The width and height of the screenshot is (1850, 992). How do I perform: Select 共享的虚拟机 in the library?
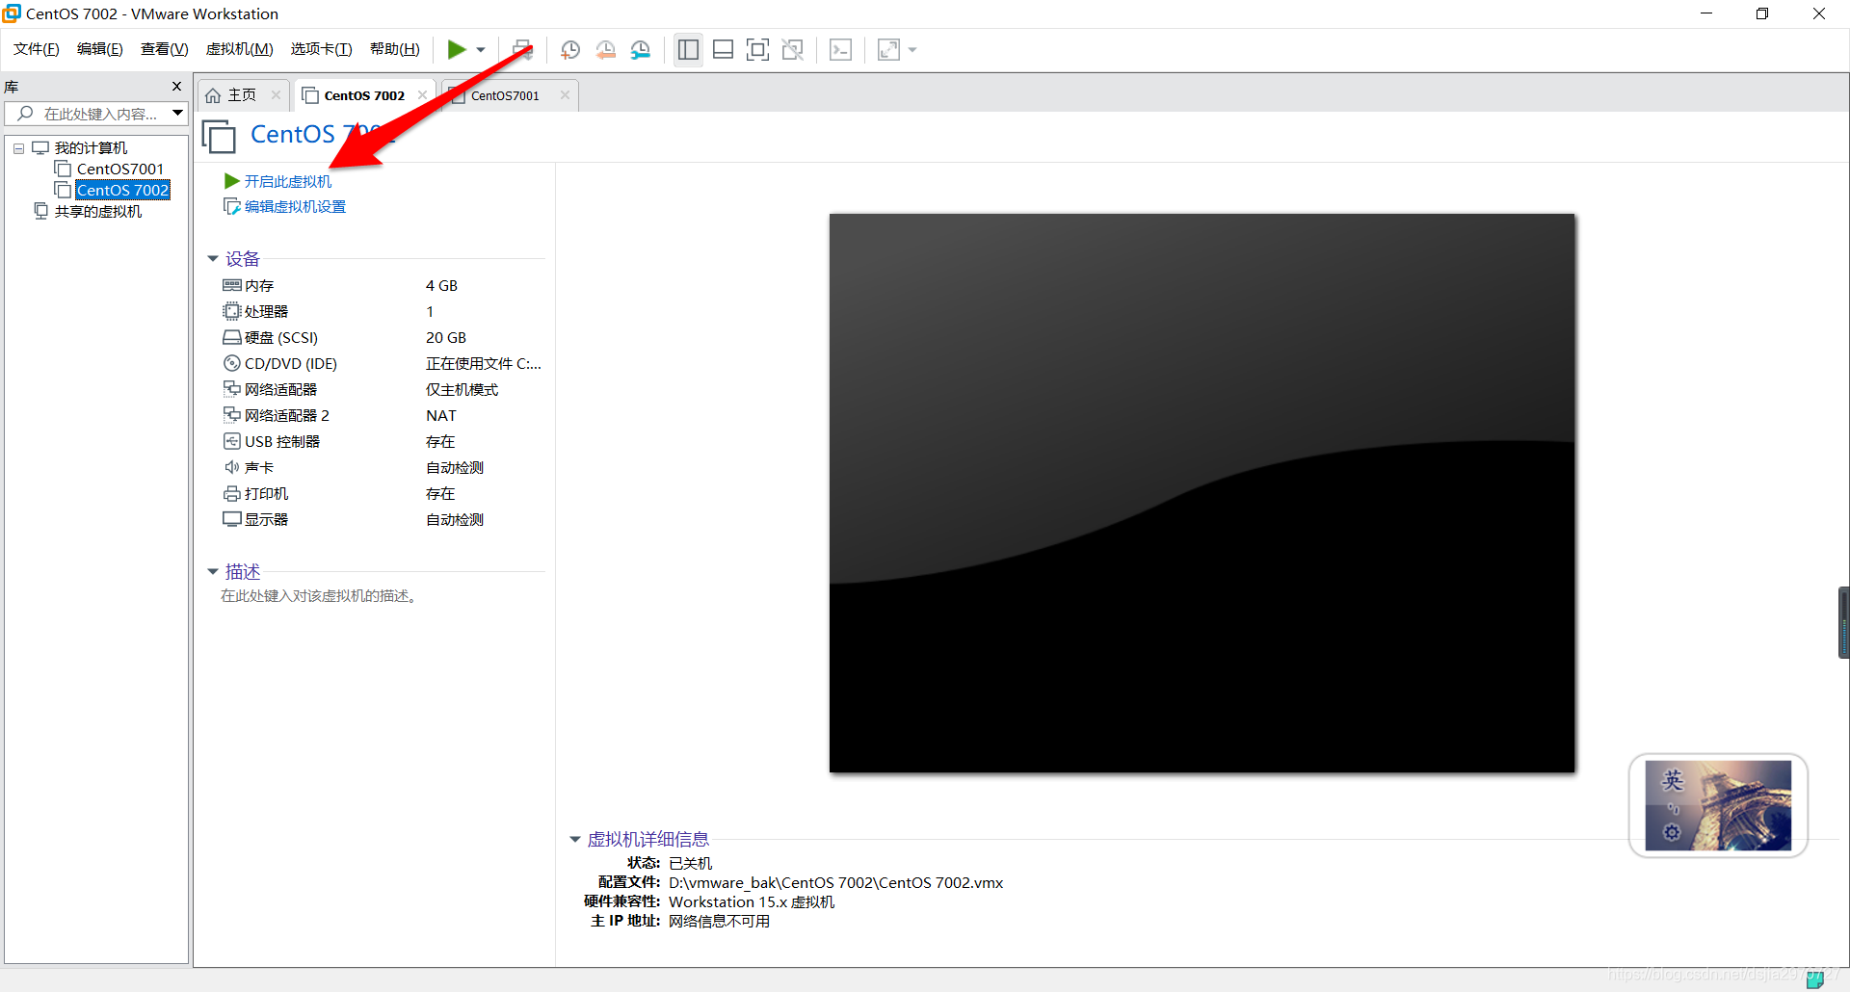tap(97, 212)
